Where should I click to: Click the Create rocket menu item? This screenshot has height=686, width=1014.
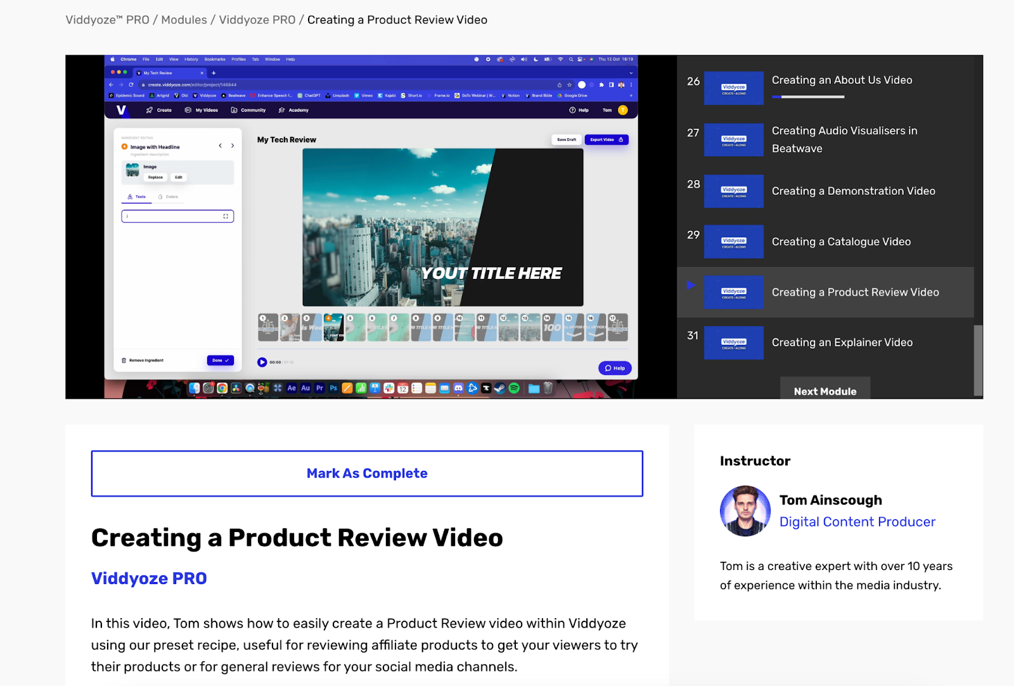pos(159,110)
